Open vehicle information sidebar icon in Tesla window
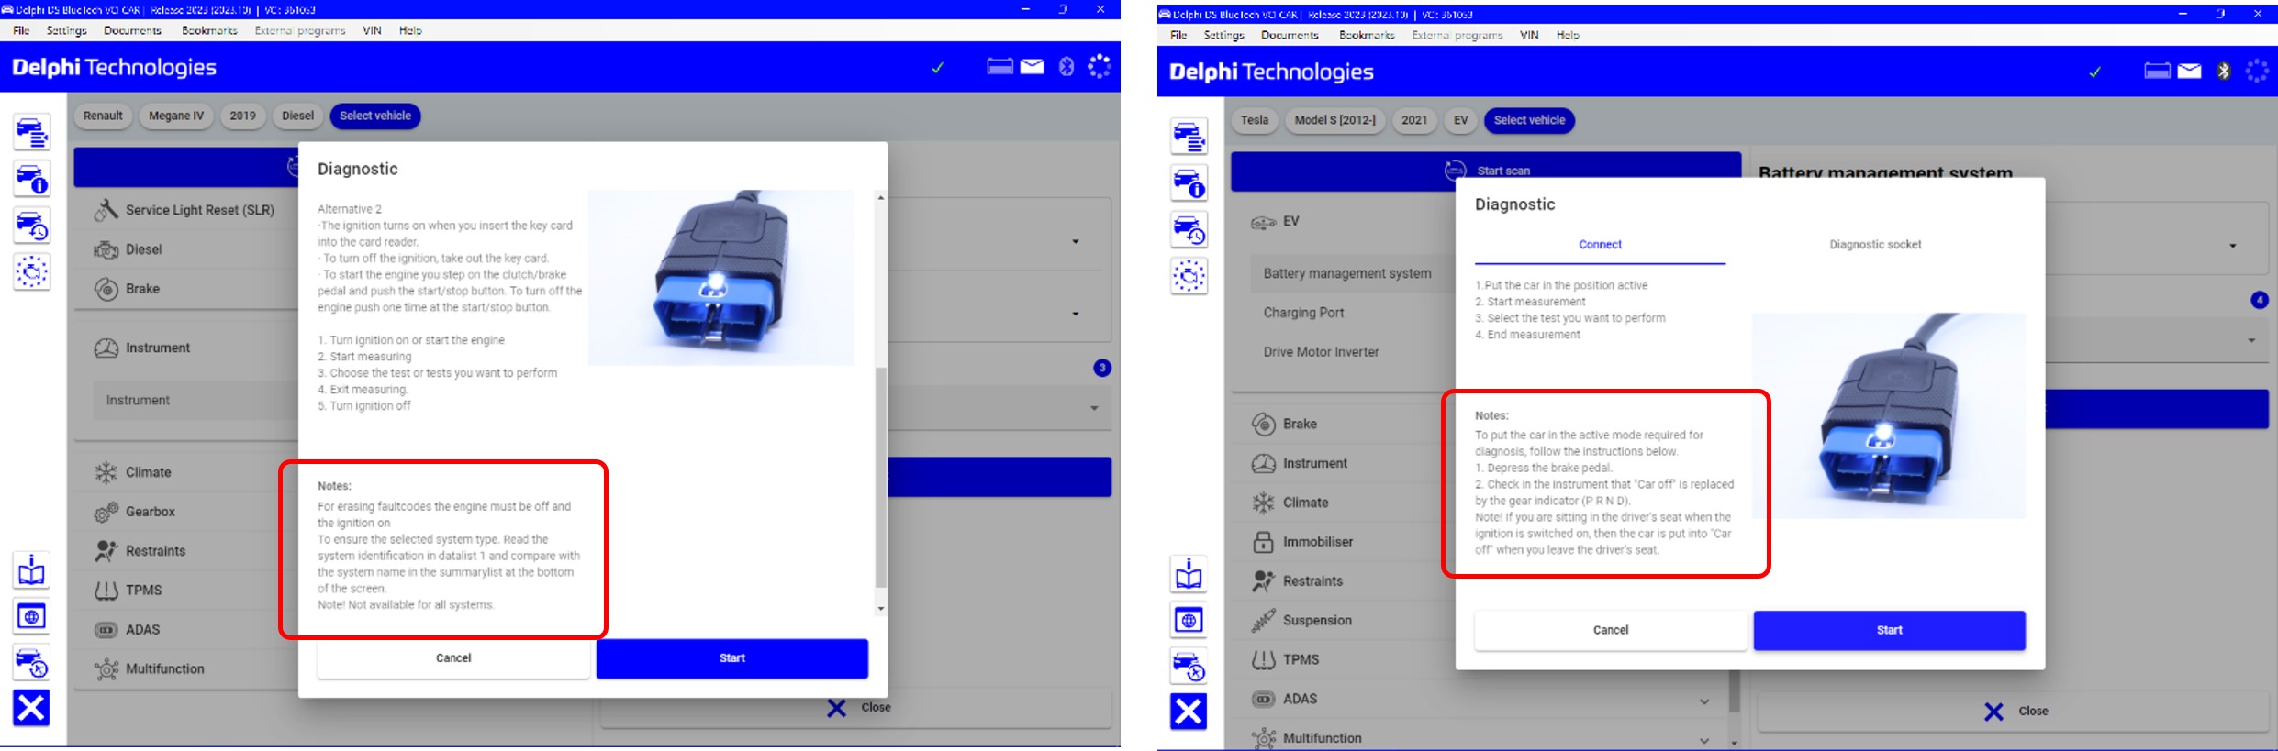This screenshot has width=2278, height=751. (1189, 183)
